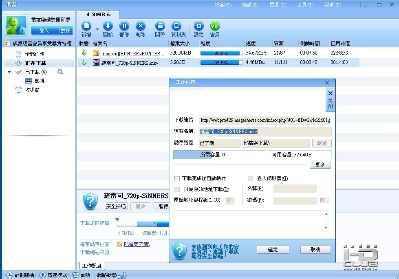Click the 註冊 register button
399x279 pixels.
pyautogui.click(x=66, y=31)
